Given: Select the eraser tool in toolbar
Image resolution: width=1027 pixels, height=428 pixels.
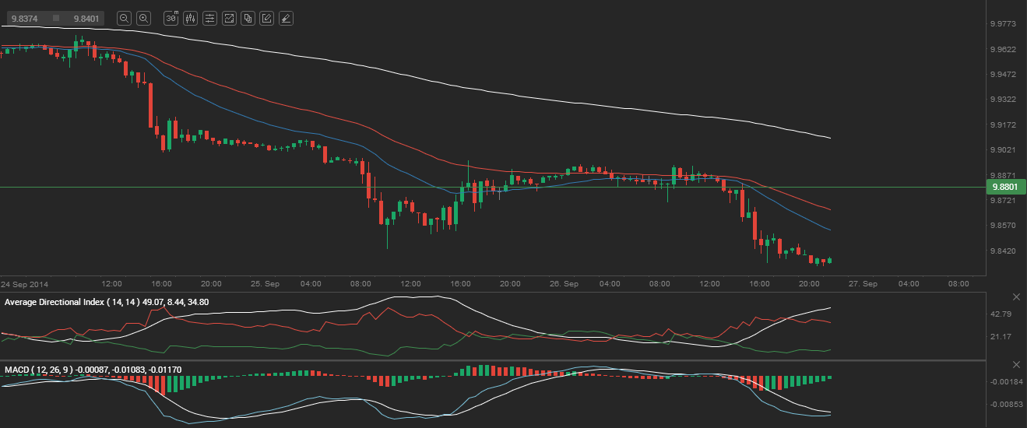Looking at the screenshot, I should (286, 18).
